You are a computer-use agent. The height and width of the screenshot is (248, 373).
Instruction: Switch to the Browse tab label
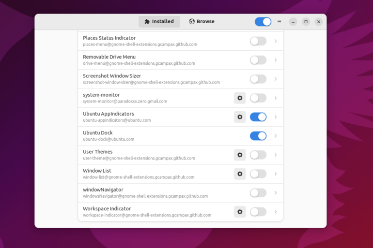(x=205, y=22)
